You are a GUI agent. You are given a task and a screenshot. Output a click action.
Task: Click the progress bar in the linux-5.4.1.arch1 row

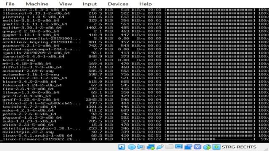pyautogui.click(x=210, y=135)
